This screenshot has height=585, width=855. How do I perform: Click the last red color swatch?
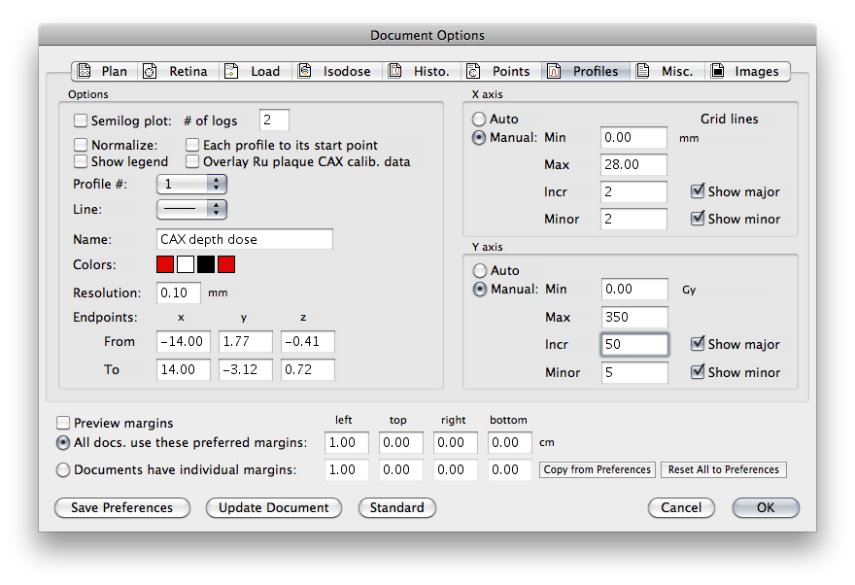click(x=226, y=264)
